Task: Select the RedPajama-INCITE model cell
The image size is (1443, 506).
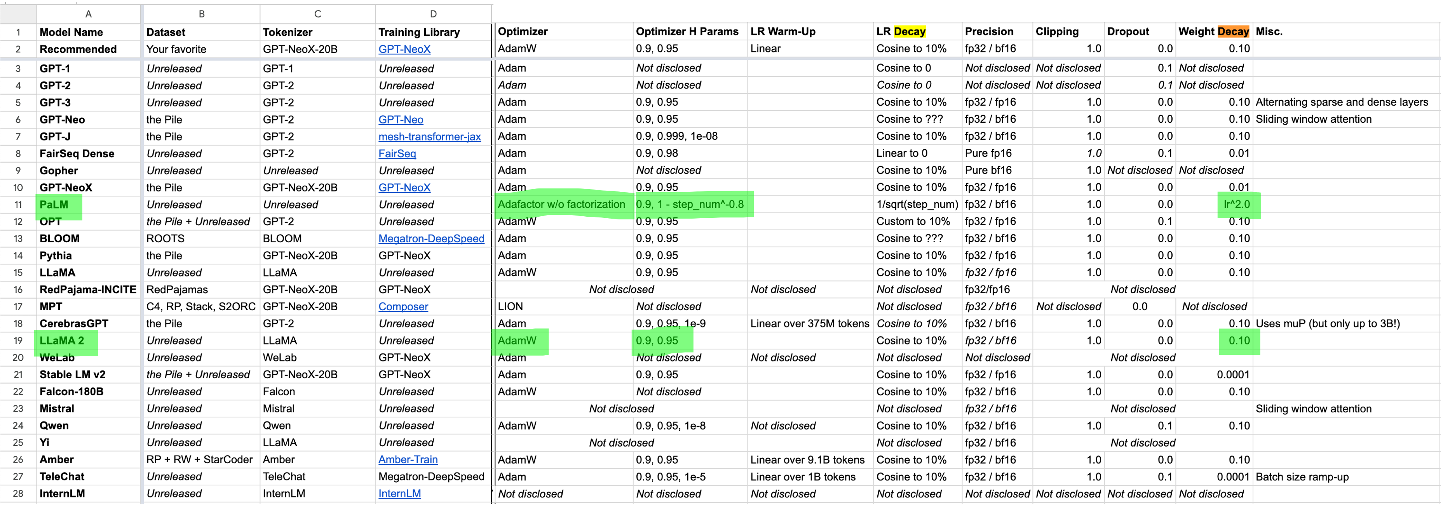Action: 88,290
